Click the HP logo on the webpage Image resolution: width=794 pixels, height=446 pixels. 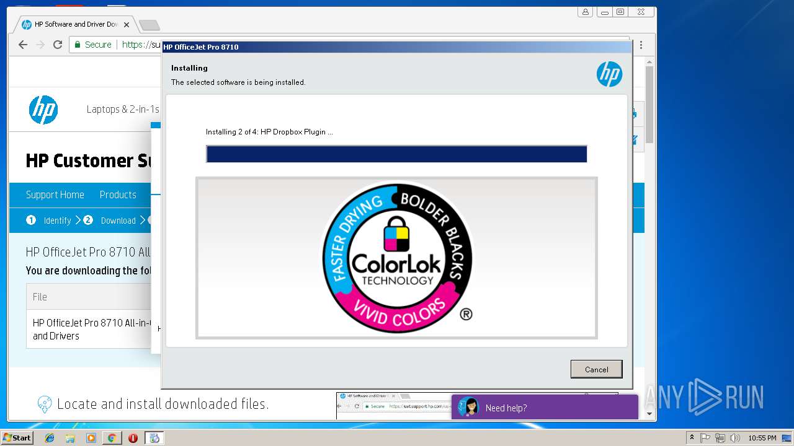(43, 110)
